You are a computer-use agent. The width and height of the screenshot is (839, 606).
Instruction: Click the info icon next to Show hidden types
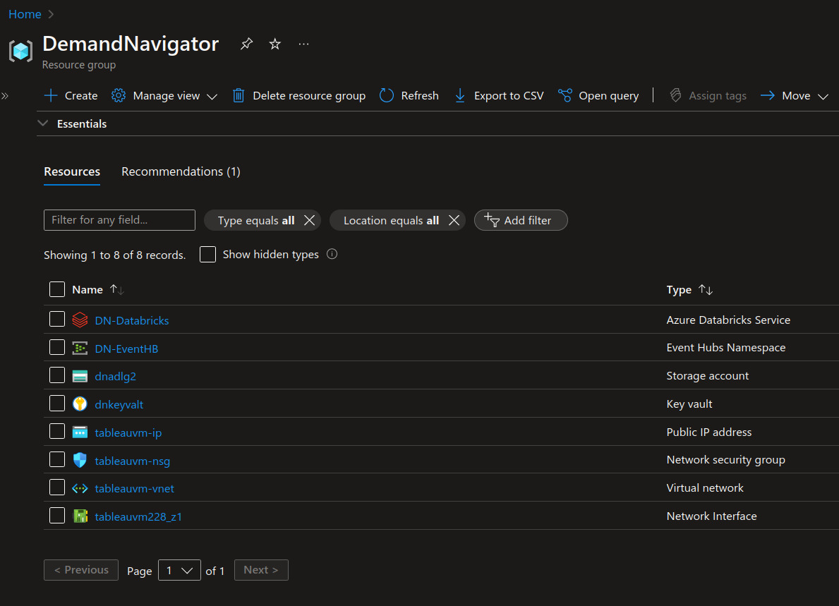[332, 254]
